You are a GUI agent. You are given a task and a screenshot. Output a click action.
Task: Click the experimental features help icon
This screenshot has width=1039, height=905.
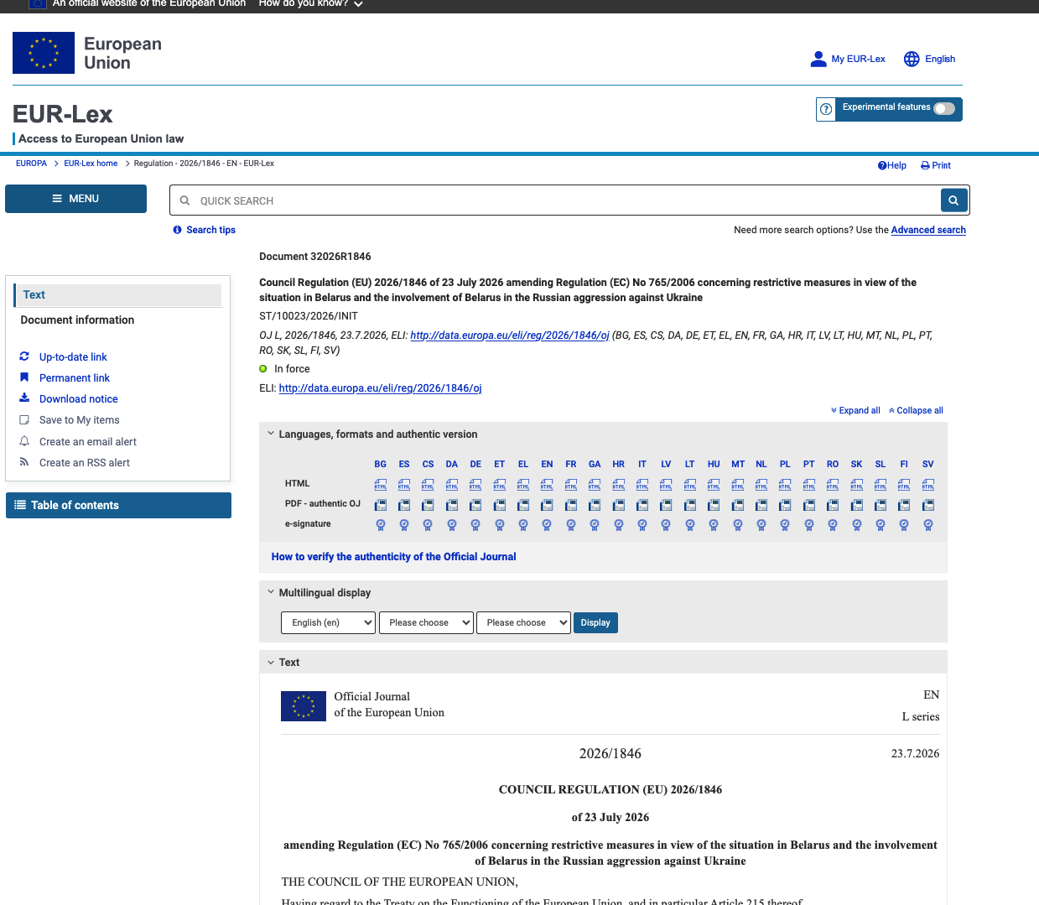(x=826, y=109)
